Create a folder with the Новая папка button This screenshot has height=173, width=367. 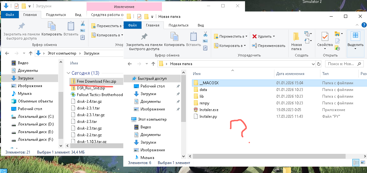[296, 40]
